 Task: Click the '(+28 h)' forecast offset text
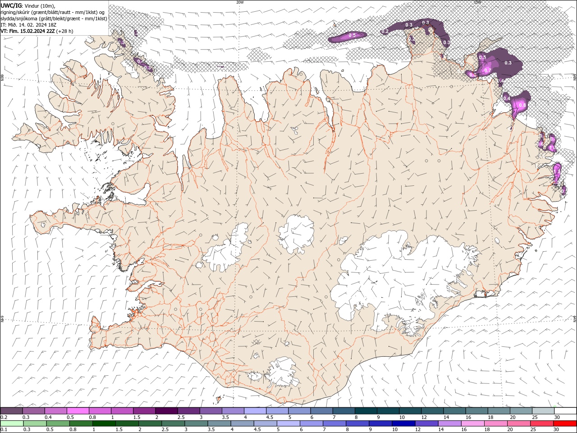(x=65, y=31)
